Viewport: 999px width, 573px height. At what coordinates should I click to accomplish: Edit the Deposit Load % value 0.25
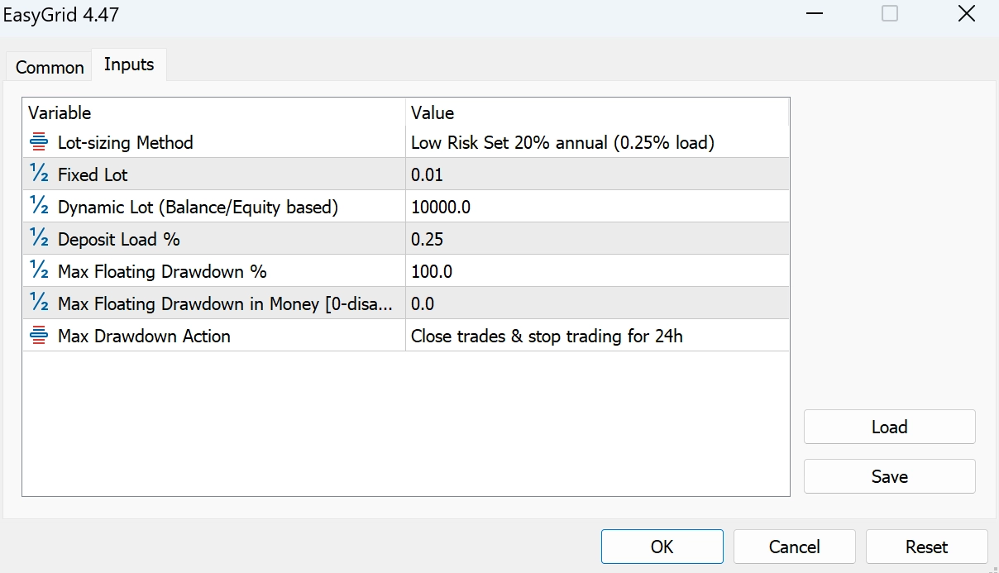click(x=595, y=239)
